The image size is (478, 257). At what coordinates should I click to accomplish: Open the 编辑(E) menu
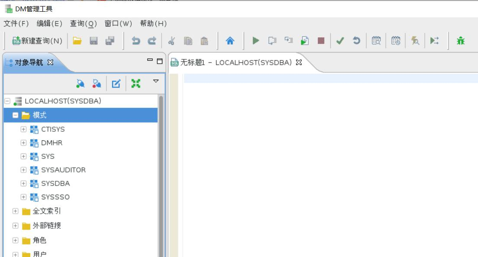(x=49, y=23)
